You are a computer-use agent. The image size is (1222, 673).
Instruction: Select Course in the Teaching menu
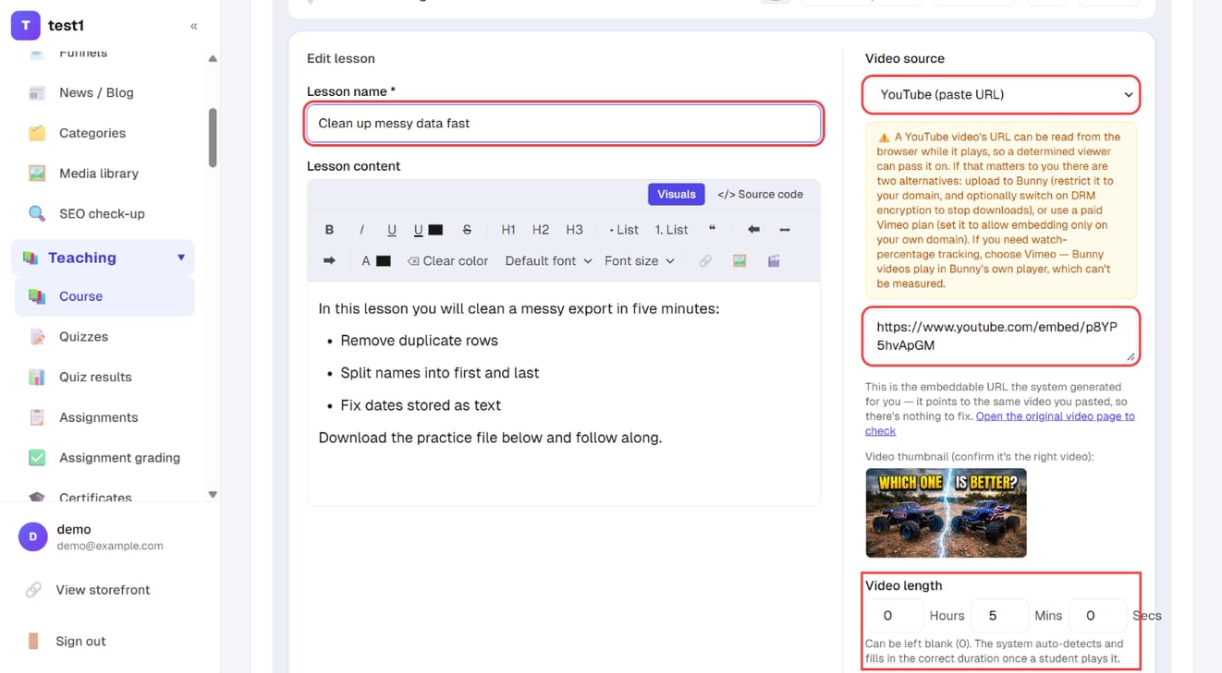click(104, 296)
